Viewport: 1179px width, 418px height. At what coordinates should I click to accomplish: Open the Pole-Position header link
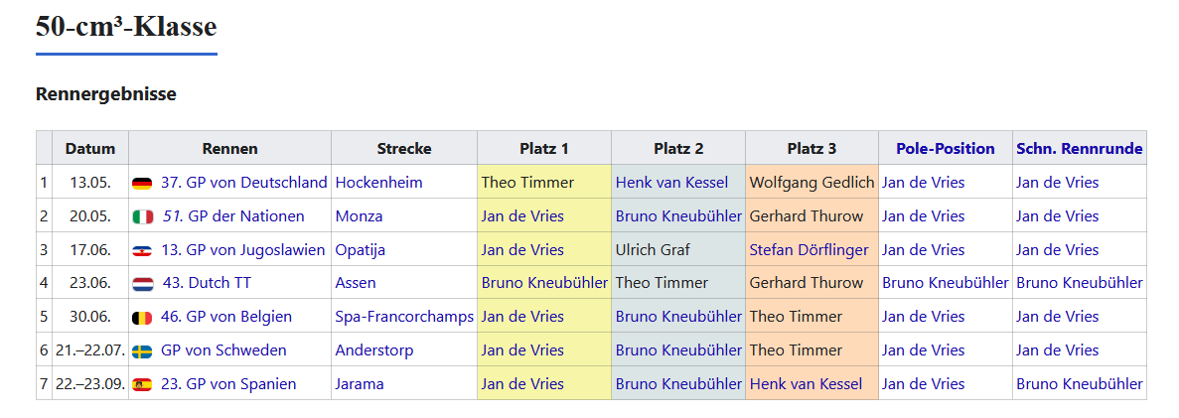(945, 149)
